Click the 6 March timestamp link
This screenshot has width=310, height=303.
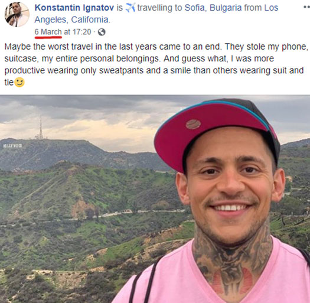(x=48, y=32)
